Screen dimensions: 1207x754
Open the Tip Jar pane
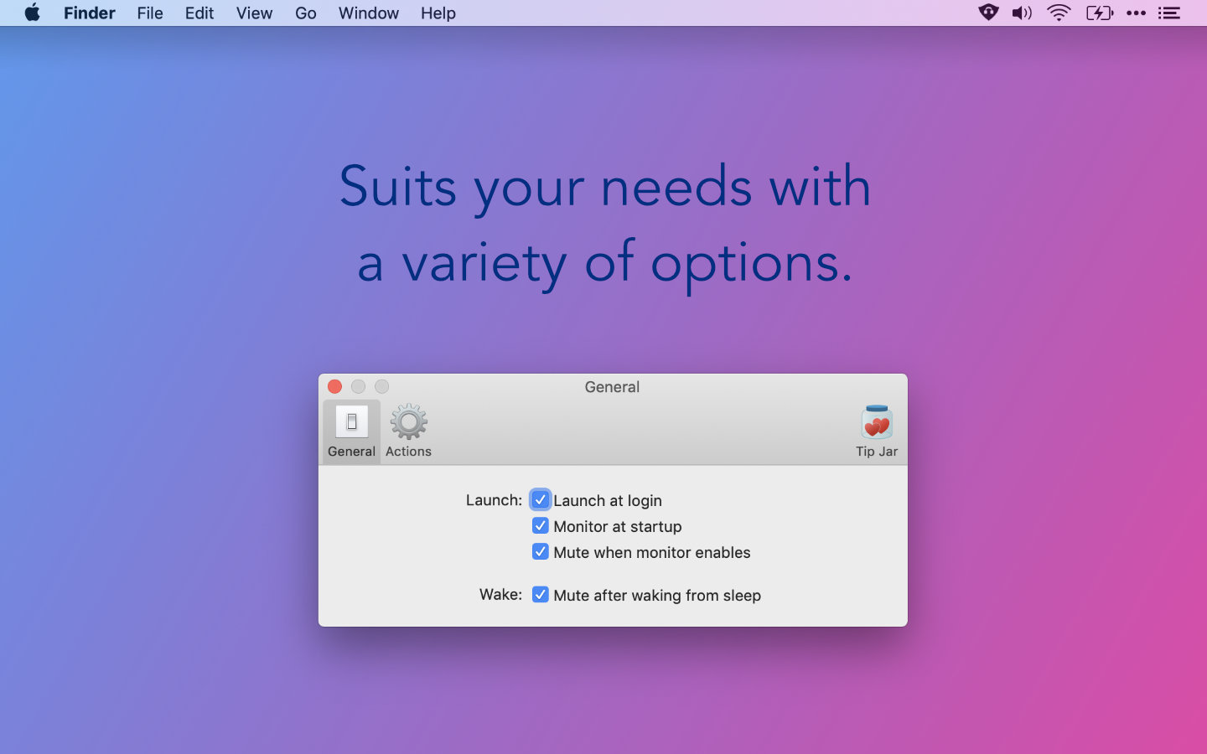point(876,431)
